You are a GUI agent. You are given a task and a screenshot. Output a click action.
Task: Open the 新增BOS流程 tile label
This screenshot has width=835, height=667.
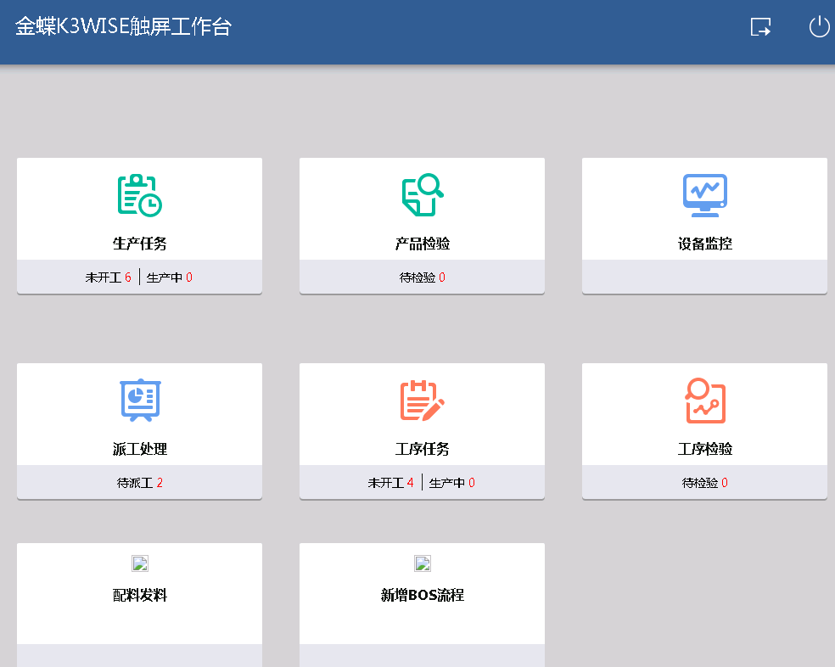(422, 596)
